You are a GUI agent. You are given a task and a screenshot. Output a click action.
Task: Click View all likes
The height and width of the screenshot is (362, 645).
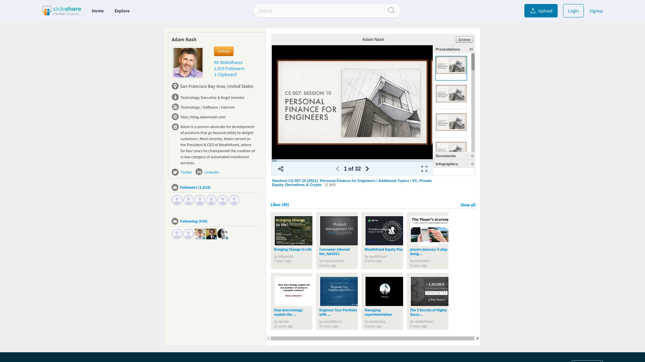pos(468,205)
